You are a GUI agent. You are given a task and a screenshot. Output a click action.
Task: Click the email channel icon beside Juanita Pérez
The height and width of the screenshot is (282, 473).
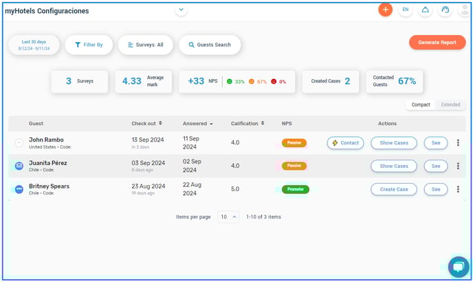click(19, 166)
